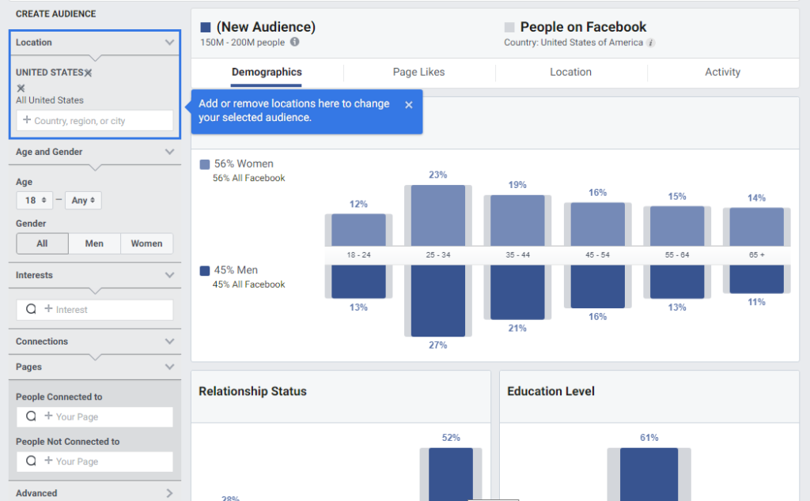This screenshot has height=501, width=810.
Task: Collapse the Age and Gender section
Action: pos(169,152)
